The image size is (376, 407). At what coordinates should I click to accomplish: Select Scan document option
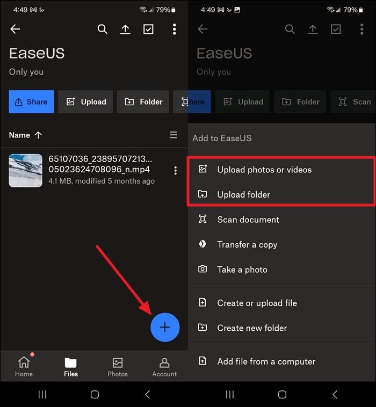click(x=248, y=220)
